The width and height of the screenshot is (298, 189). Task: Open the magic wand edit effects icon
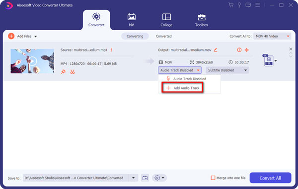point(63,72)
